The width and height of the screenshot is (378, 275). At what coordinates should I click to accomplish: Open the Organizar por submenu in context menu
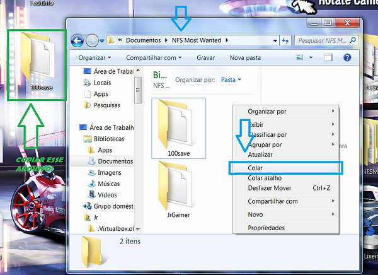coord(291,111)
